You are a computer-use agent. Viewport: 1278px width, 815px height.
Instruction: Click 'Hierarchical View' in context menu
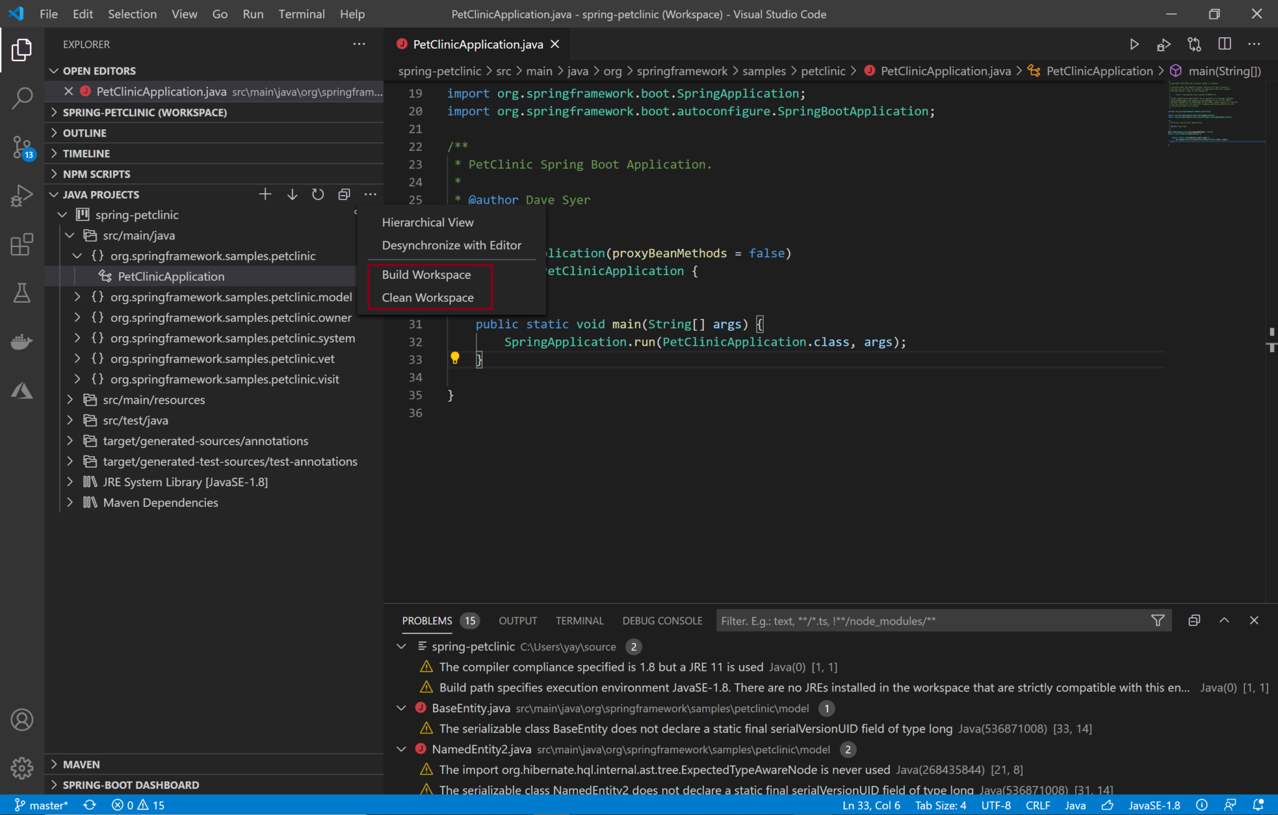429,222
